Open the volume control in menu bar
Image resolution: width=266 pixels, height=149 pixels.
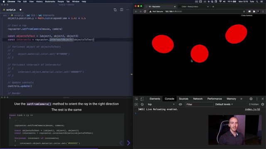point(224,2)
